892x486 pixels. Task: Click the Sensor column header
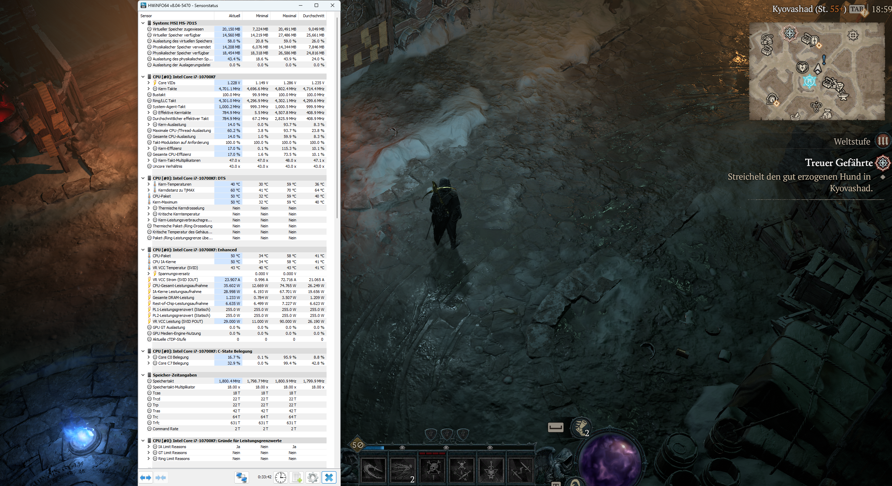click(x=176, y=16)
